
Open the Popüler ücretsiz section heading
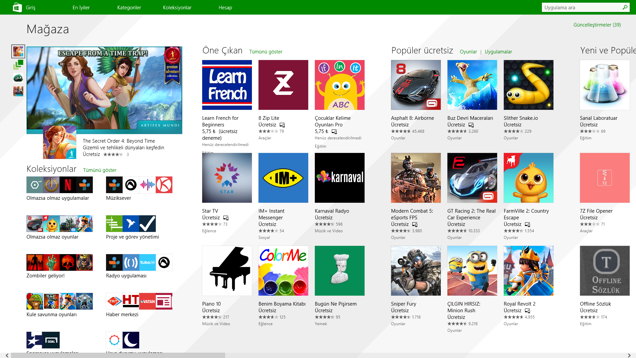pyautogui.click(x=422, y=50)
